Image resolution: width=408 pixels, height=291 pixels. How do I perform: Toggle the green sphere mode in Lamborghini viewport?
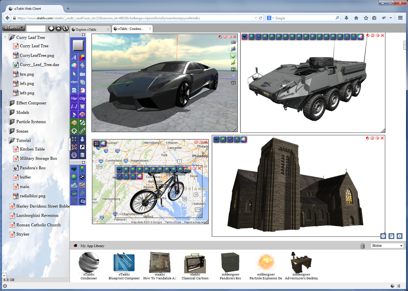tap(233, 56)
